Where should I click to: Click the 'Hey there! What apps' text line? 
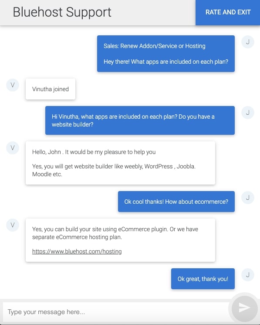click(166, 62)
